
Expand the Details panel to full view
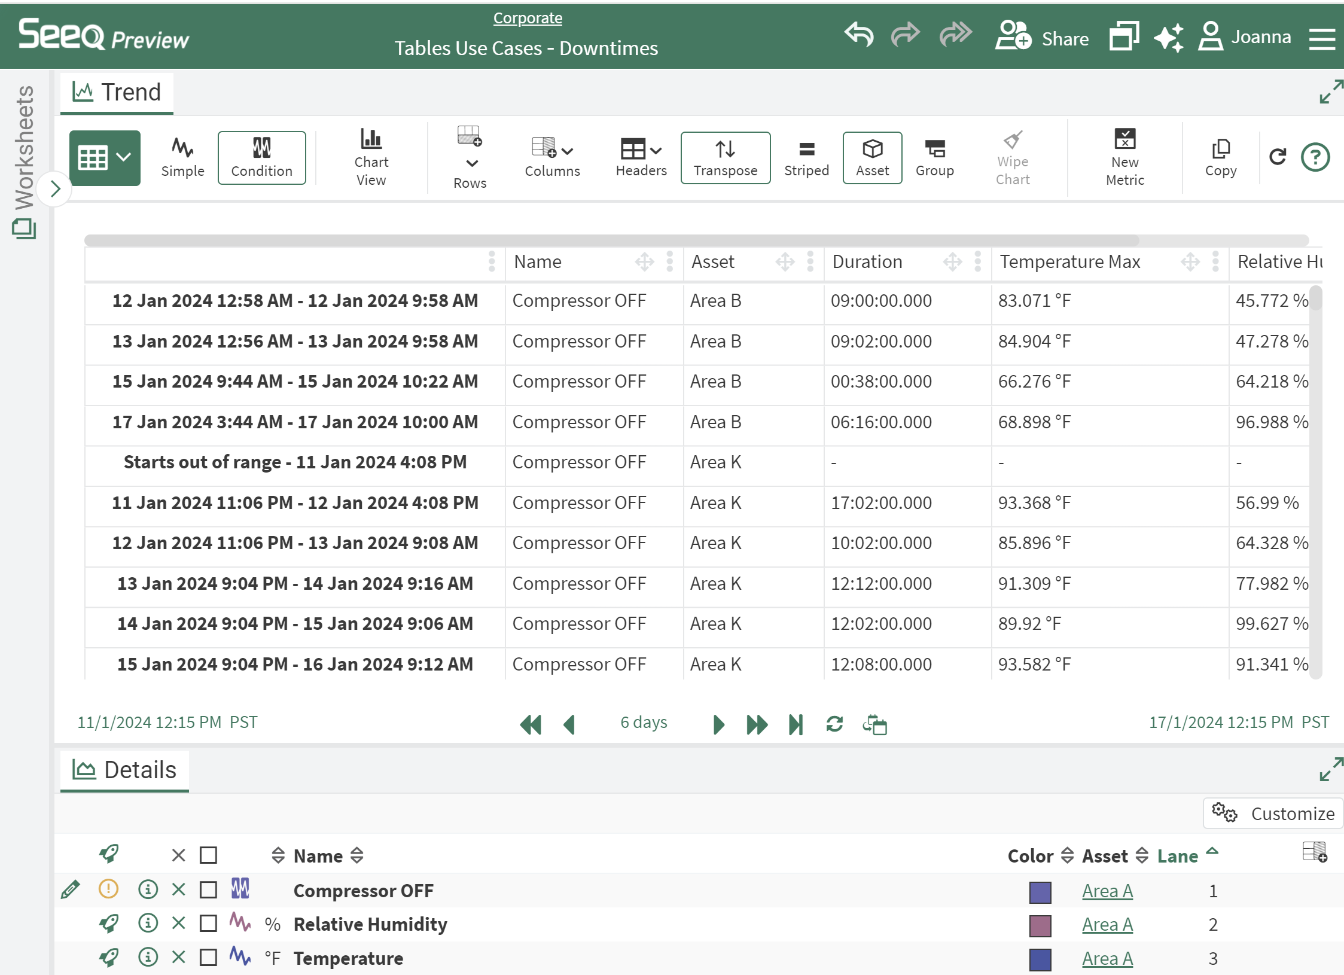click(1331, 769)
